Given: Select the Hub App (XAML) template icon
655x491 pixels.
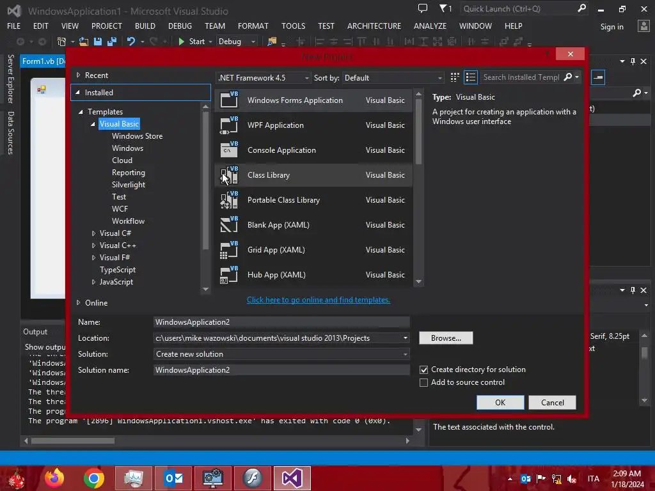Looking at the screenshot, I should click(229, 275).
